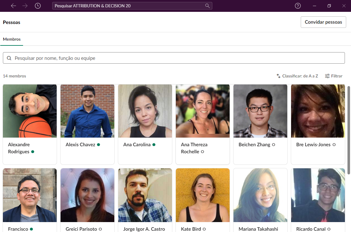The width and height of the screenshot is (351, 232).
Task: Open Beichen Zhang profile photo
Action: point(260,111)
